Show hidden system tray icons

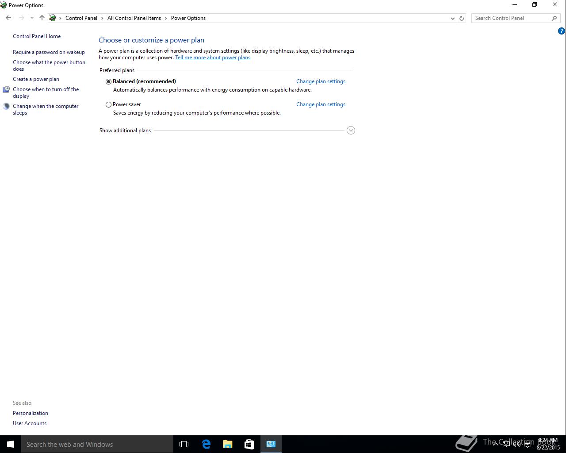pyautogui.click(x=496, y=444)
